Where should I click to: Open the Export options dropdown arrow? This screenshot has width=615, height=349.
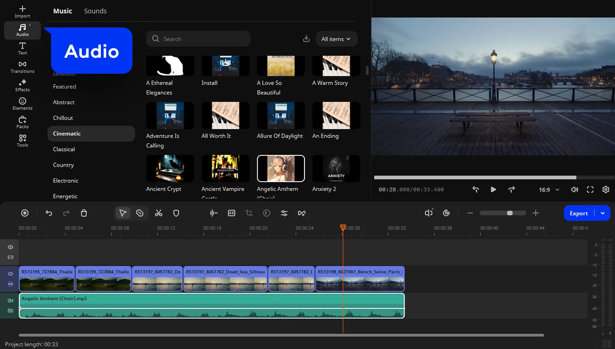click(x=602, y=213)
